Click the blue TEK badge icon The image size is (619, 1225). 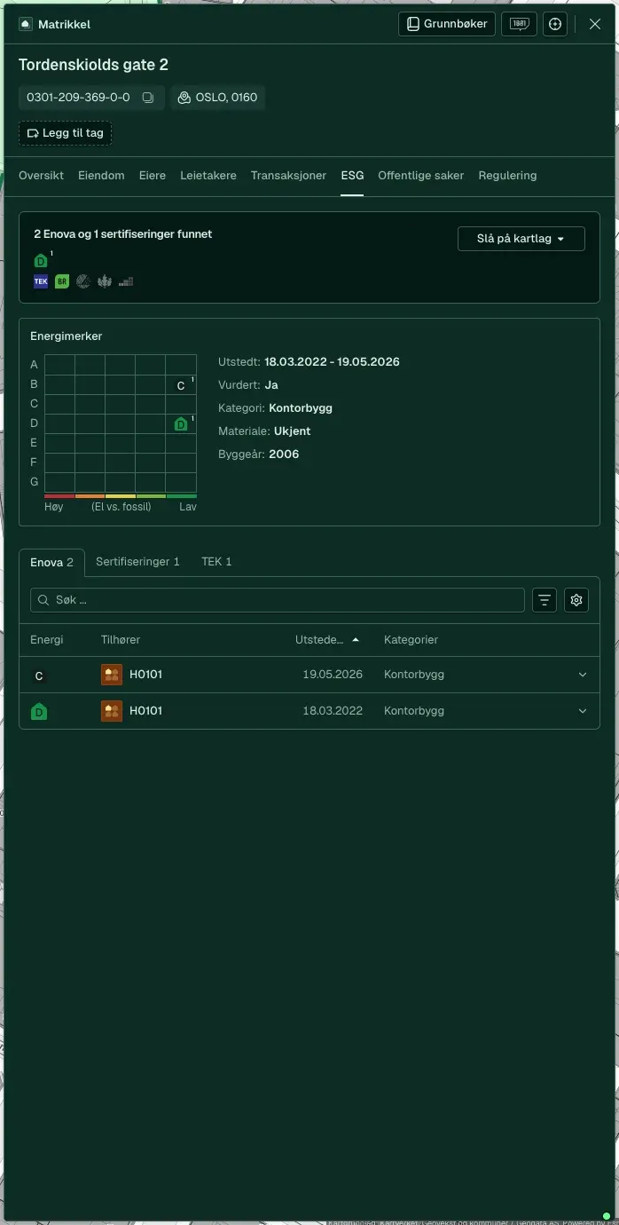(x=41, y=281)
